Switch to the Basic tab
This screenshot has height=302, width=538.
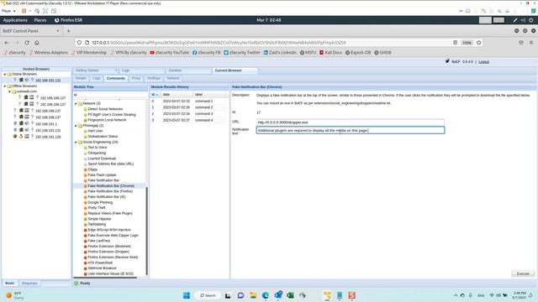pos(10,284)
